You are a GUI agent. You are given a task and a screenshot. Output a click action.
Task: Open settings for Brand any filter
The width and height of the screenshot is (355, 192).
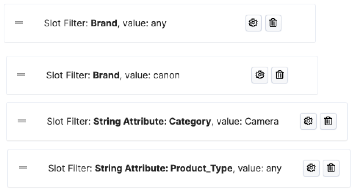pos(253,23)
